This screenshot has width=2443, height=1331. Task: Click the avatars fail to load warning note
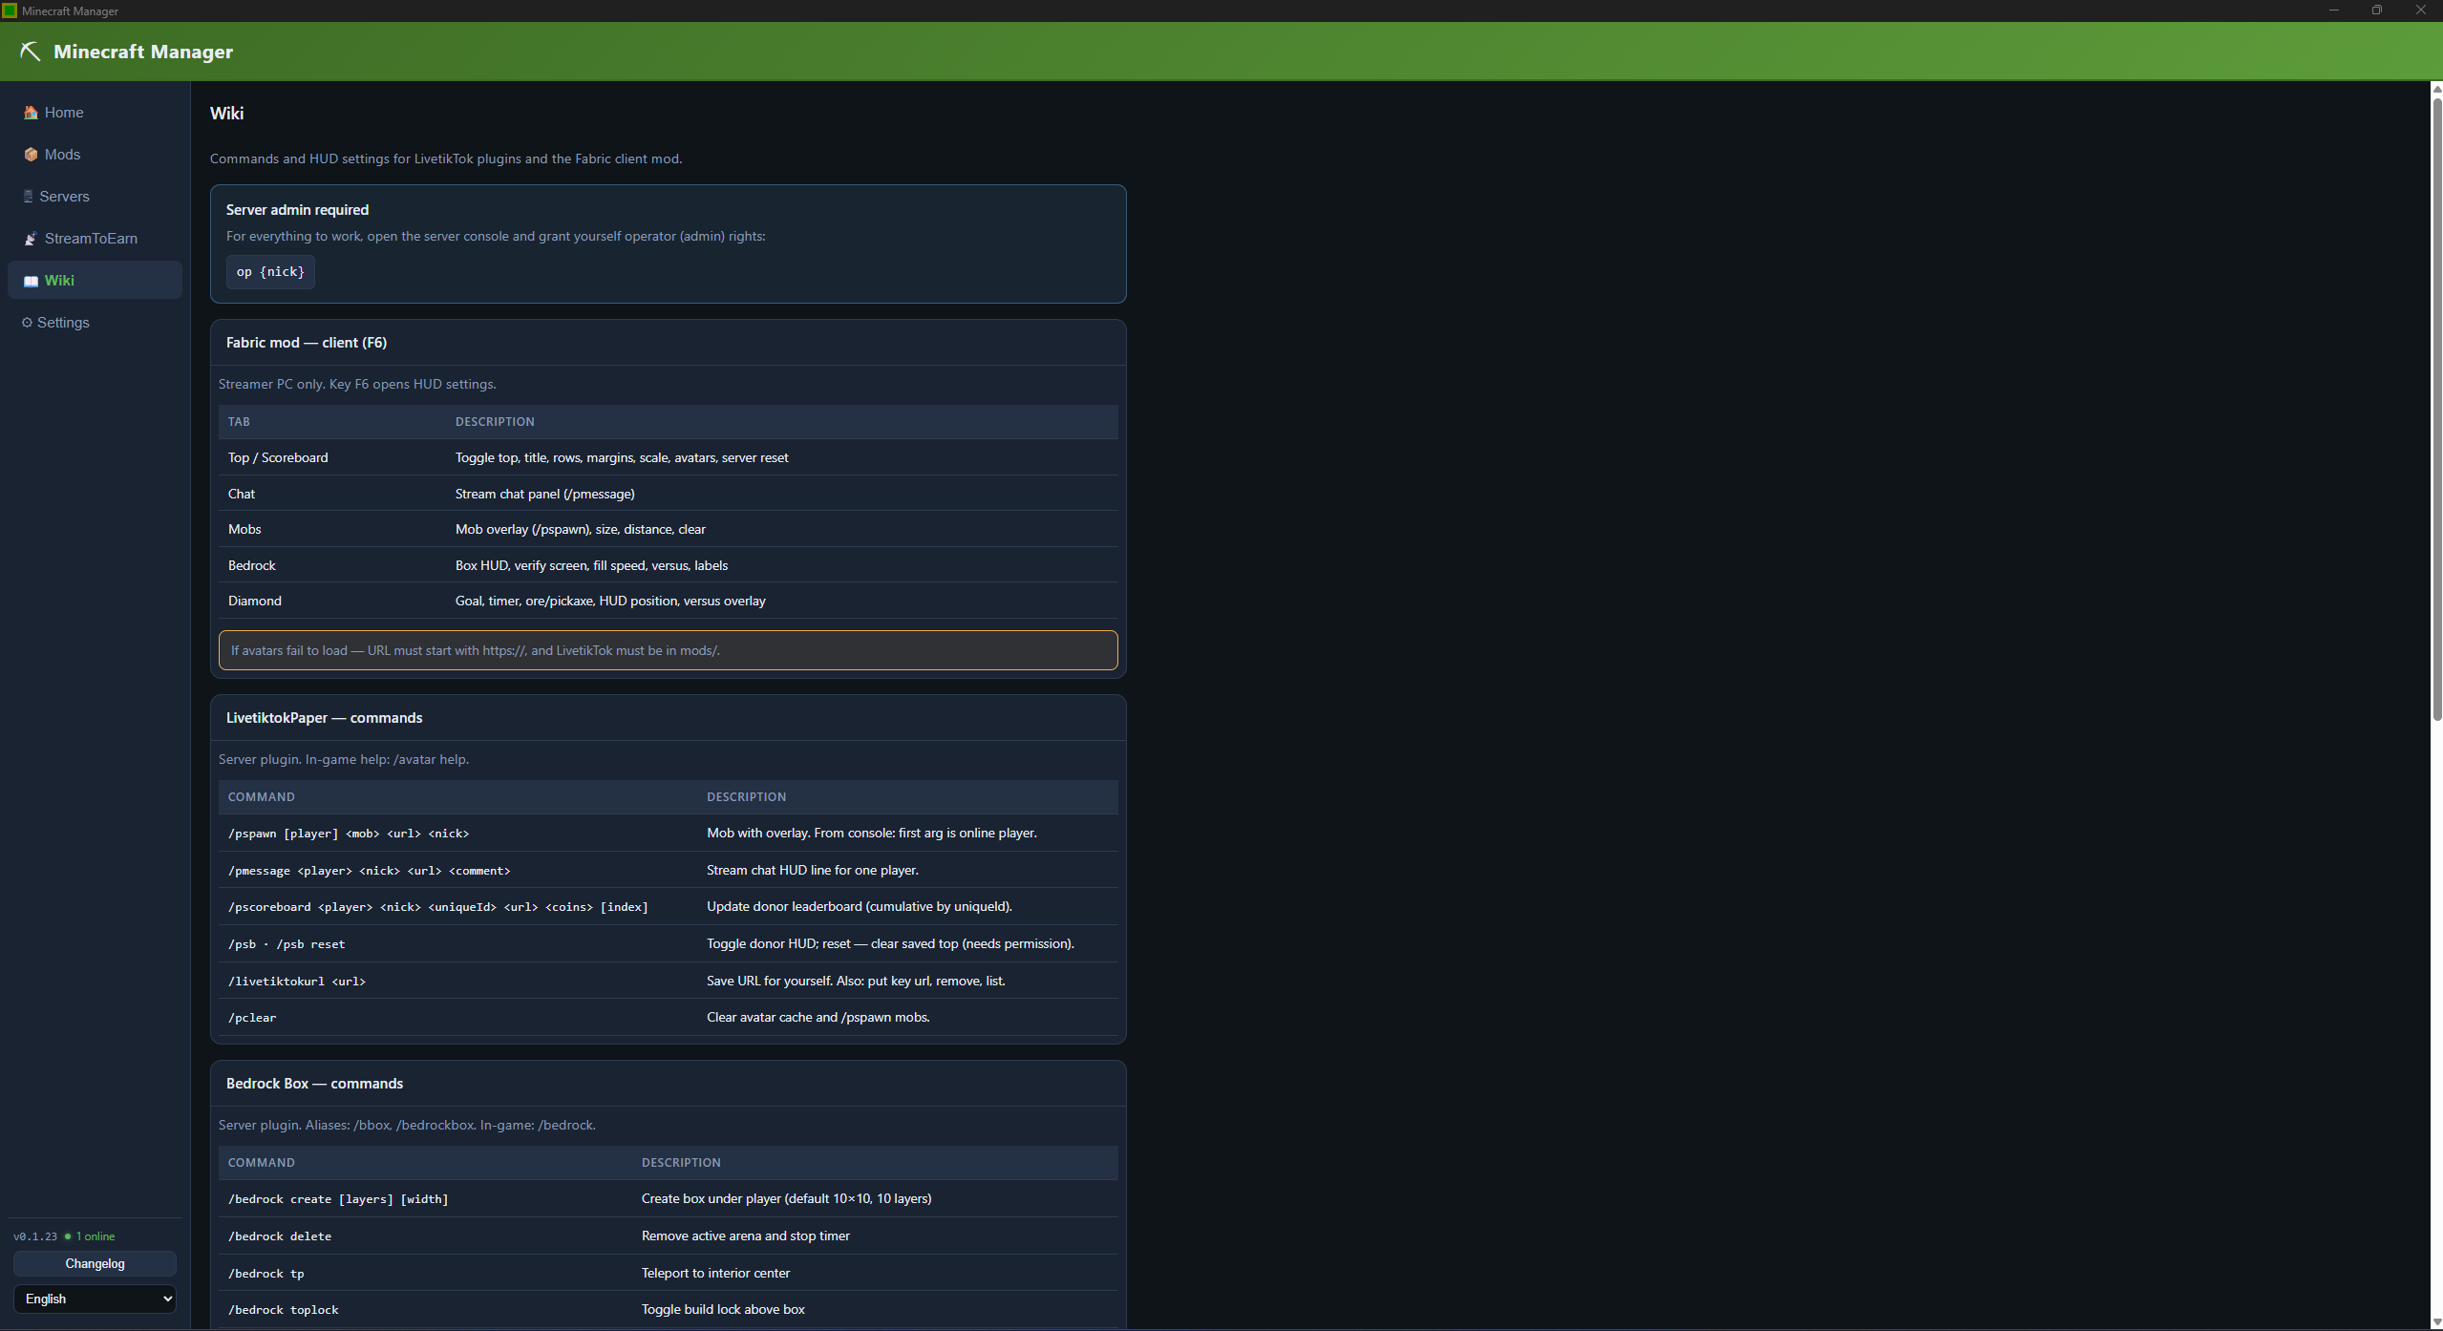pos(668,651)
